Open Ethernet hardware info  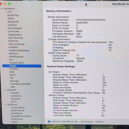(13, 41)
